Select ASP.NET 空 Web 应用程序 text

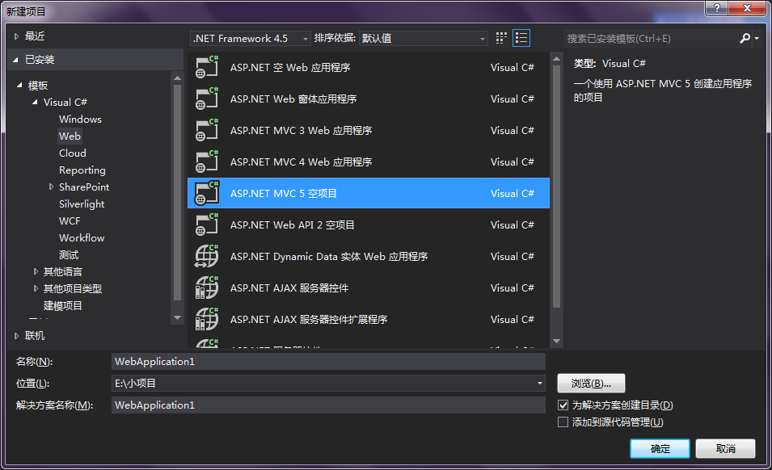[290, 68]
